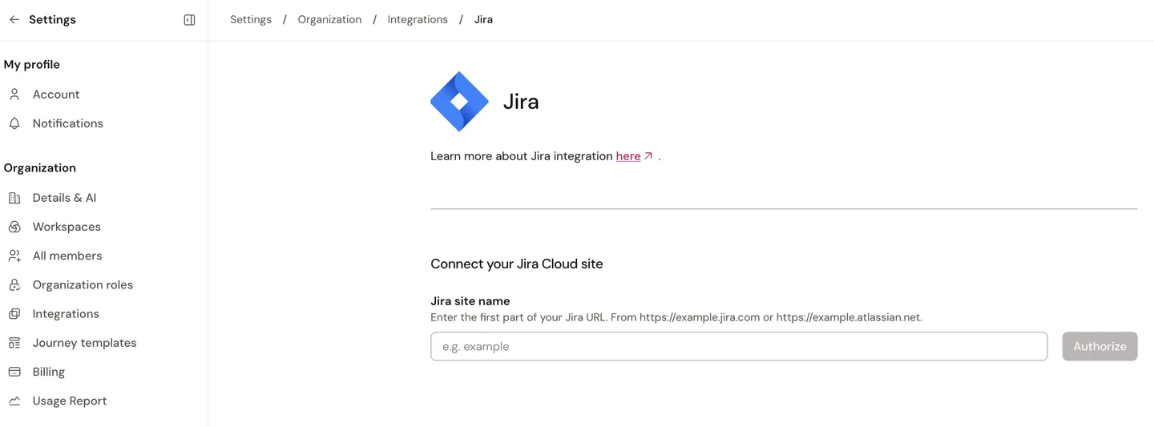
Task: Open the "here" Jira integration link
Action: (x=627, y=156)
